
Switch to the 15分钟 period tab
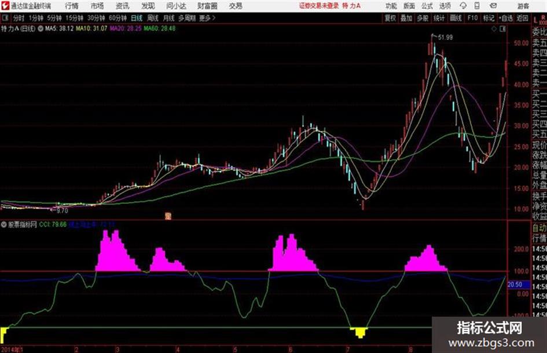coord(75,18)
